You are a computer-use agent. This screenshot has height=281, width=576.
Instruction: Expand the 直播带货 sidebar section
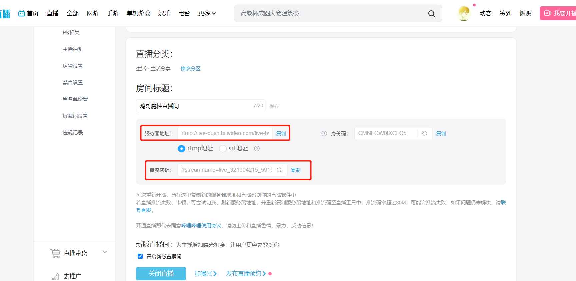105,252
